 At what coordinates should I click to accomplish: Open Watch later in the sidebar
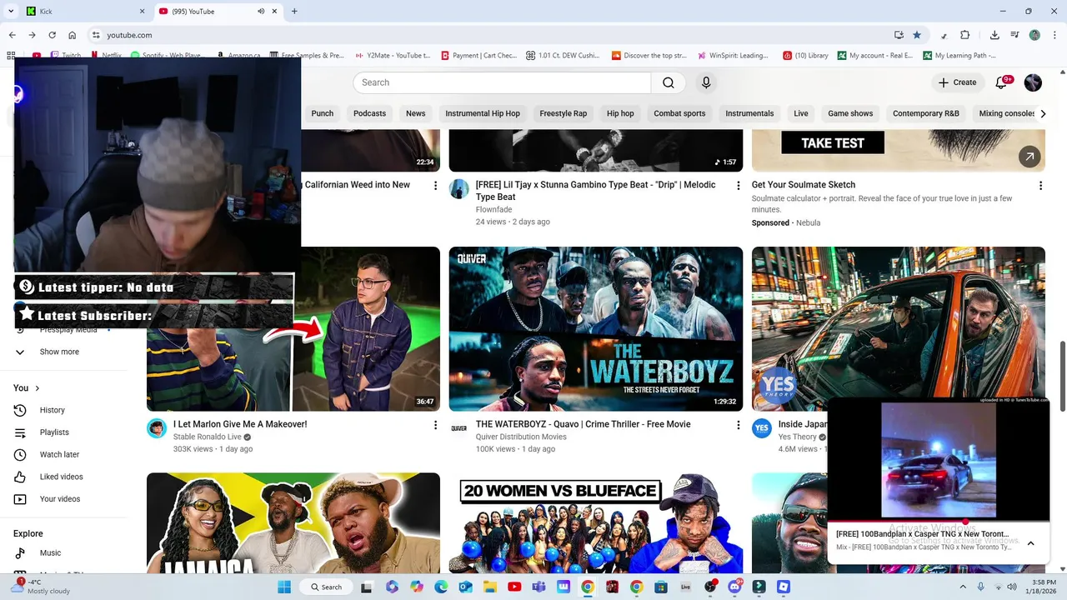tap(59, 454)
